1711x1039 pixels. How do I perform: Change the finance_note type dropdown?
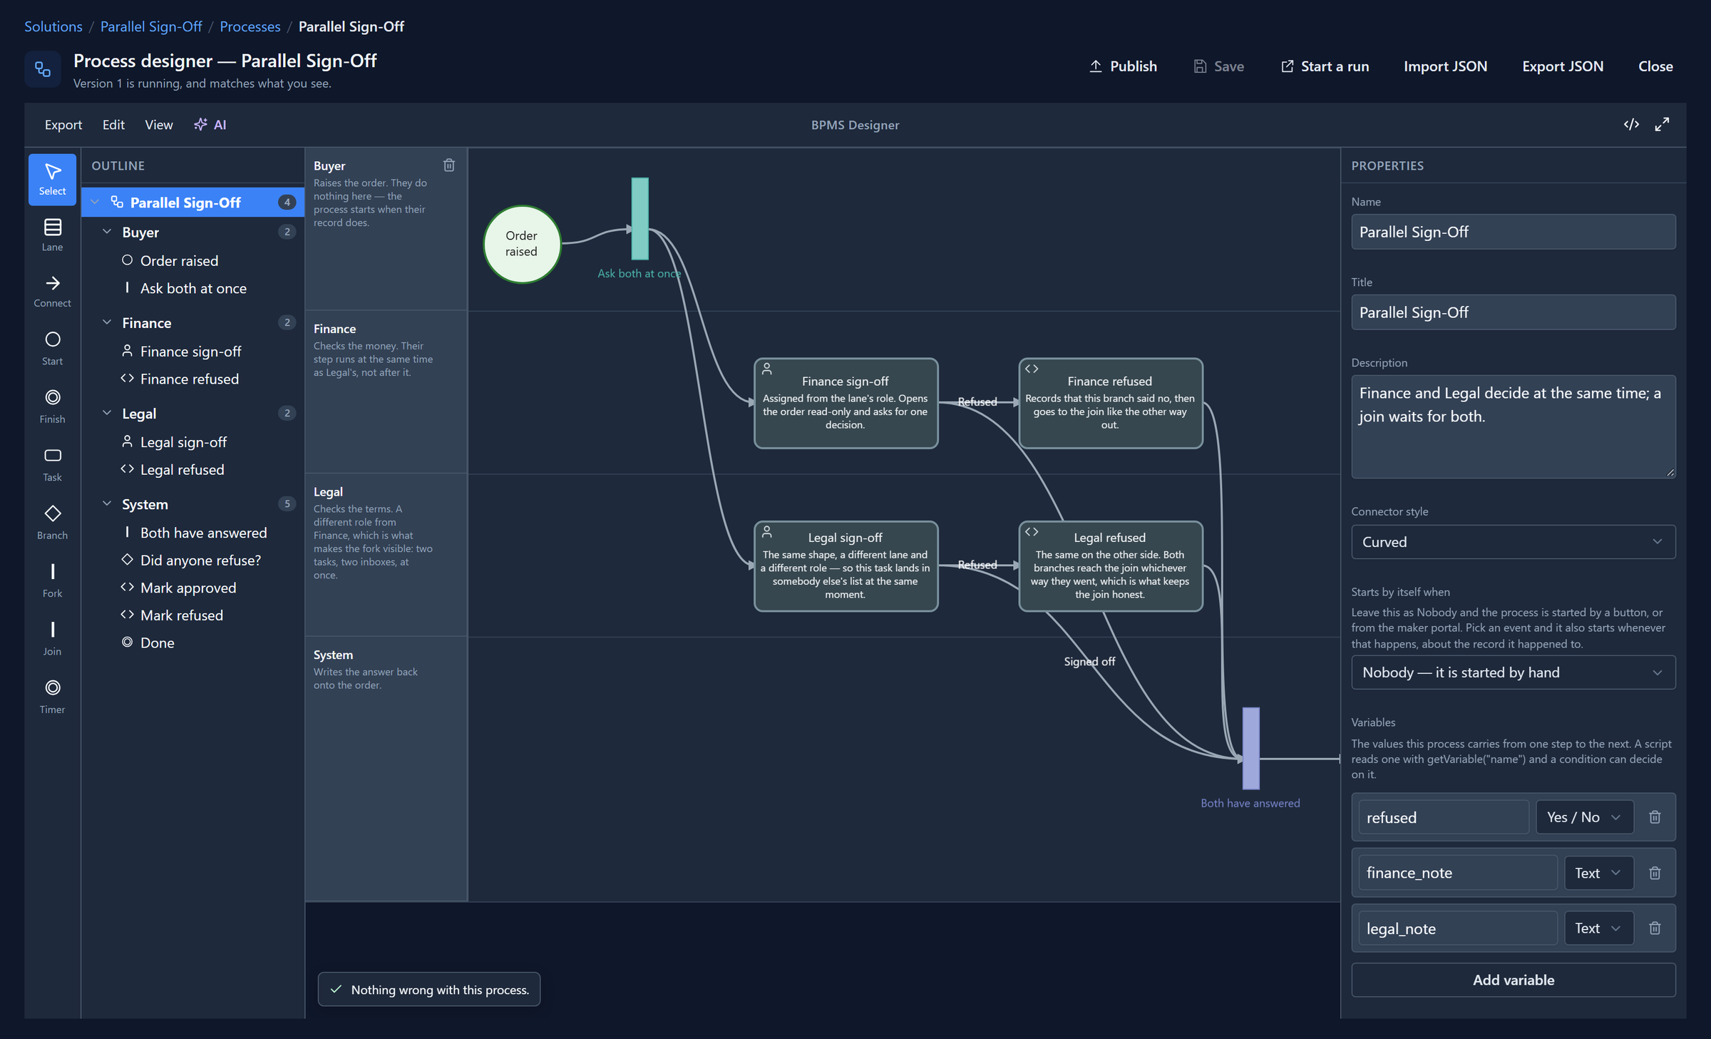click(x=1598, y=873)
